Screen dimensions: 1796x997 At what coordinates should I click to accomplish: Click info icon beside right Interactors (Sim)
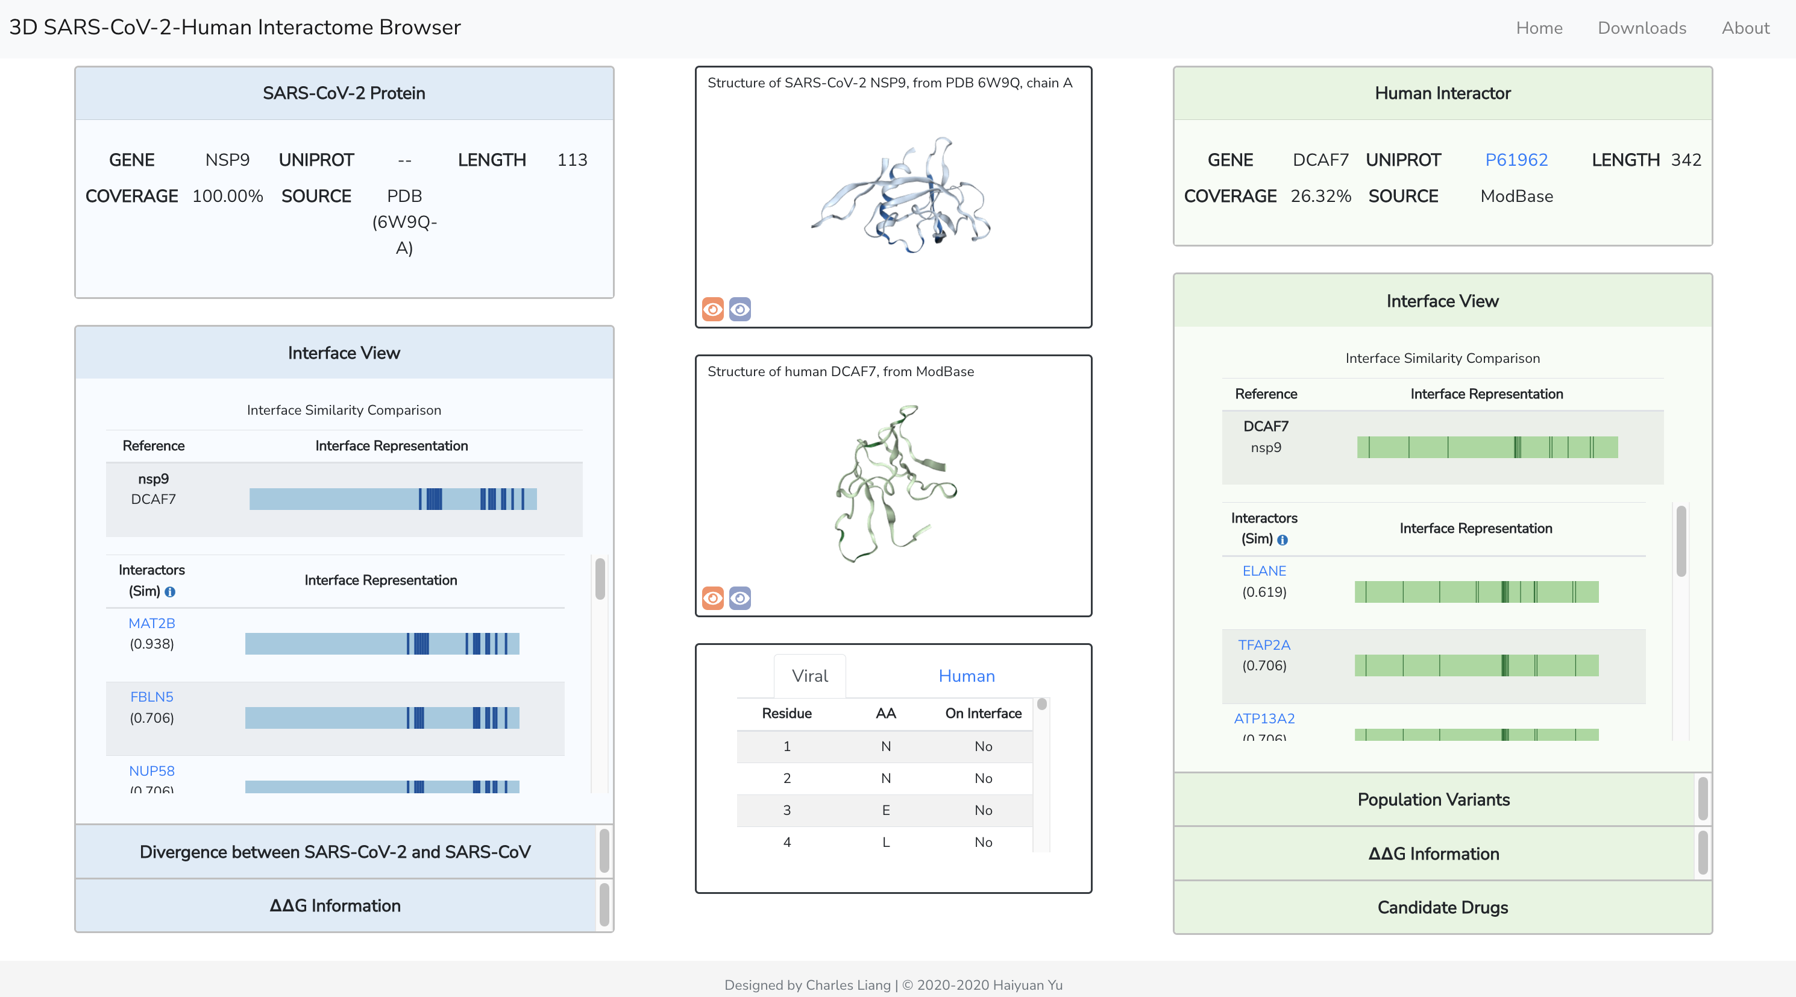tap(1282, 539)
